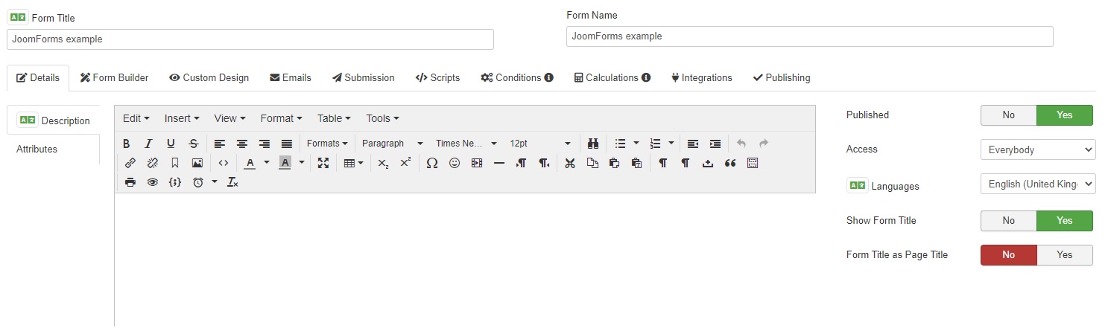Switch to the Form Builder tab
Image resolution: width=1108 pixels, height=328 pixels.
[x=115, y=77]
